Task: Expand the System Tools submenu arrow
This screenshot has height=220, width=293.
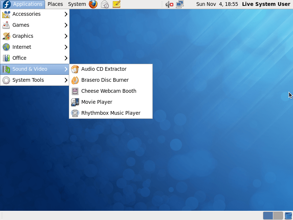Action: click(66, 80)
